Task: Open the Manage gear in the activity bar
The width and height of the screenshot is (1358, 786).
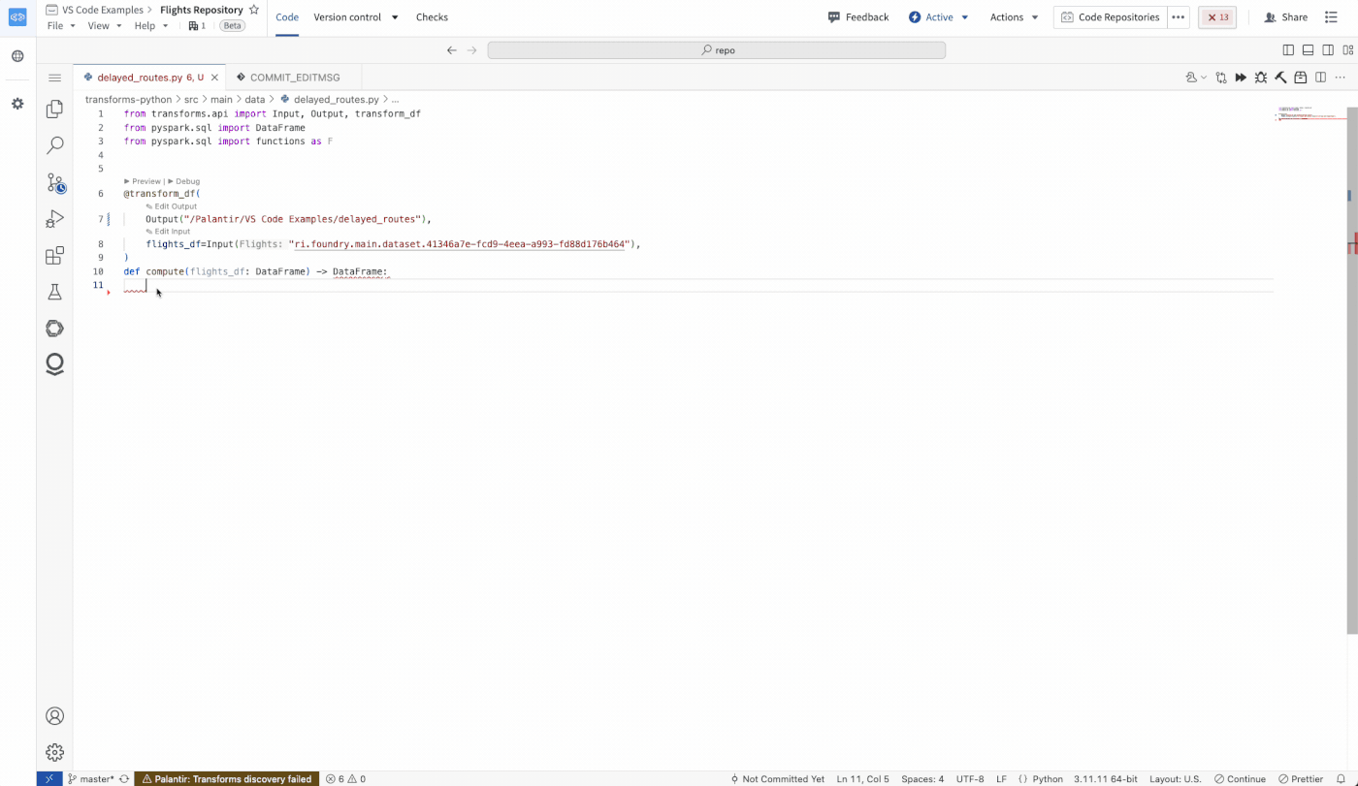Action: pos(54,752)
